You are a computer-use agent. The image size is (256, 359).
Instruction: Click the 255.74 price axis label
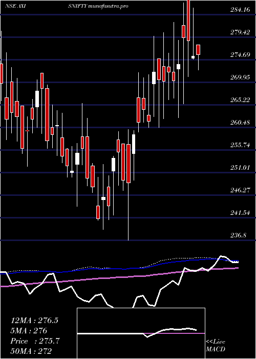[240, 145]
